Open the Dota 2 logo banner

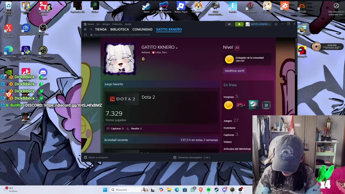[122, 99]
